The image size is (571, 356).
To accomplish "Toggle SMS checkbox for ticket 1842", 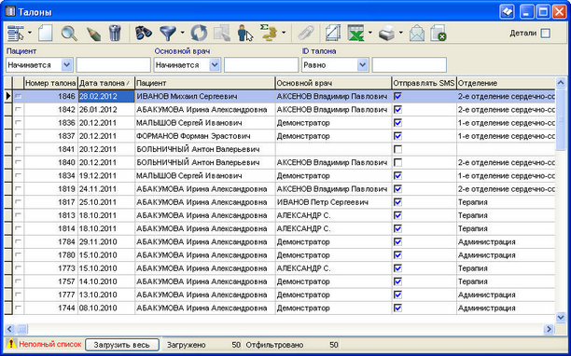I will 398,109.
